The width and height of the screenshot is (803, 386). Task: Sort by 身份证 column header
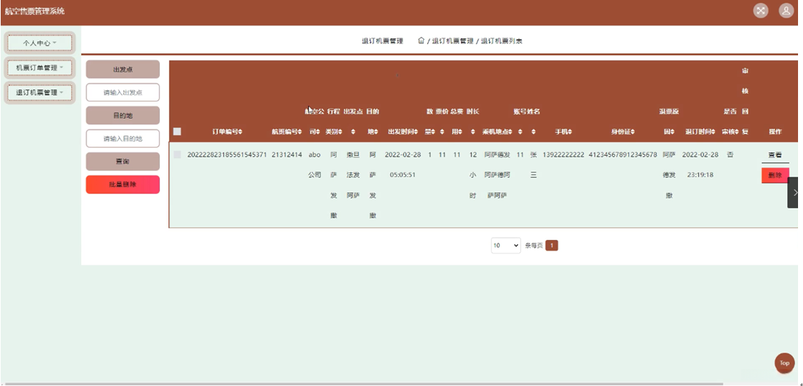(623, 131)
